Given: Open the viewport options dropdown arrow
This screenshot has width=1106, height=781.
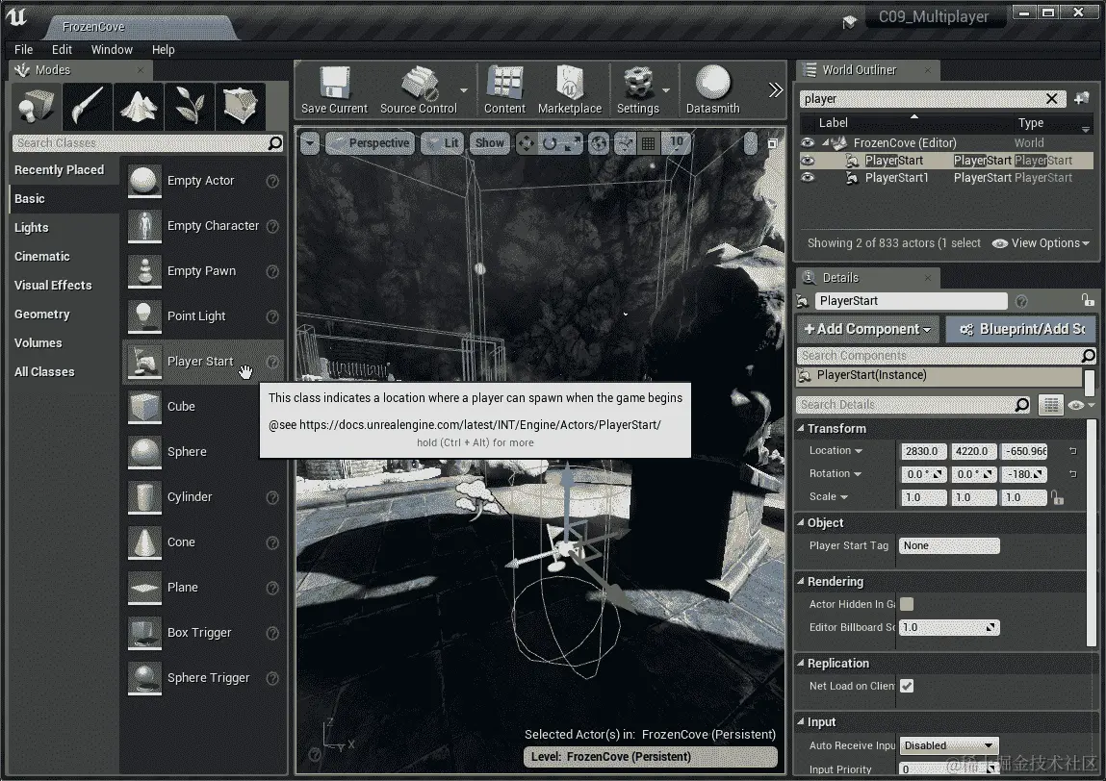Looking at the screenshot, I should tap(310, 144).
